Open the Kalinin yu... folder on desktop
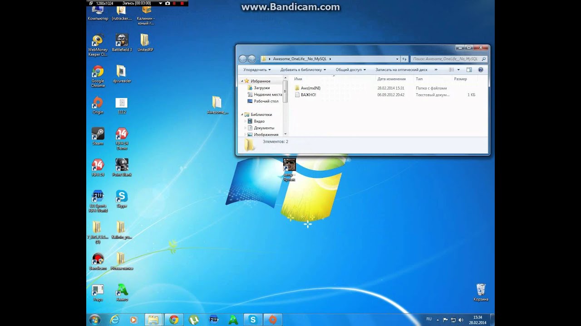This screenshot has width=581, height=326. (x=121, y=230)
